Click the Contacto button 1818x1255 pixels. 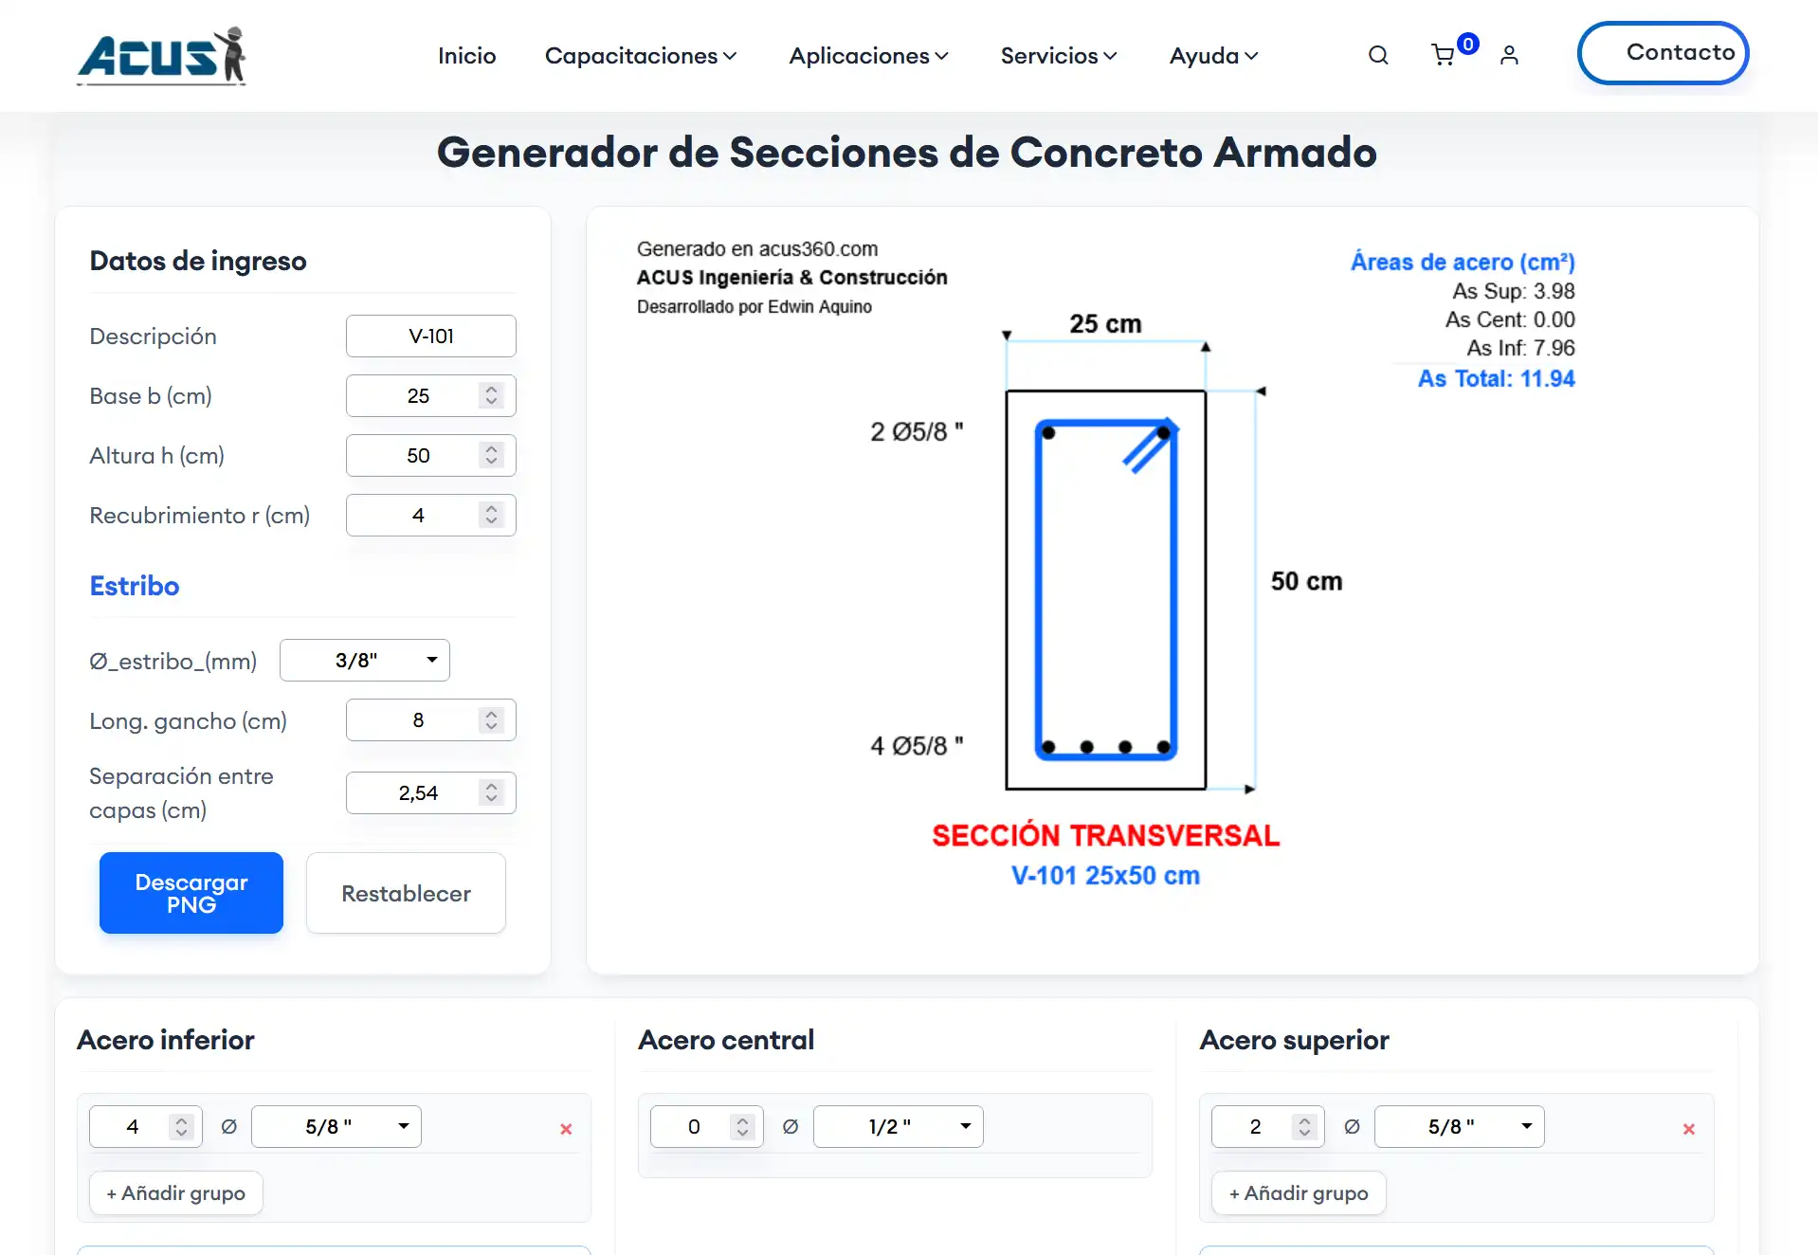(x=1663, y=53)
